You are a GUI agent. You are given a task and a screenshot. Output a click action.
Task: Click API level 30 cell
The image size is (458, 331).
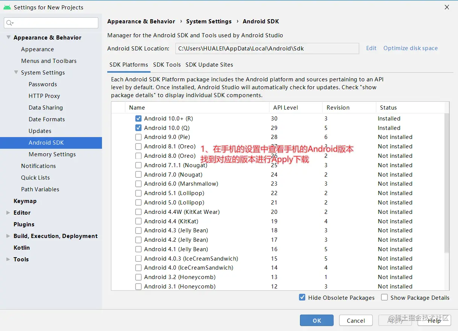pyautogui.click(x=274, y=118)
